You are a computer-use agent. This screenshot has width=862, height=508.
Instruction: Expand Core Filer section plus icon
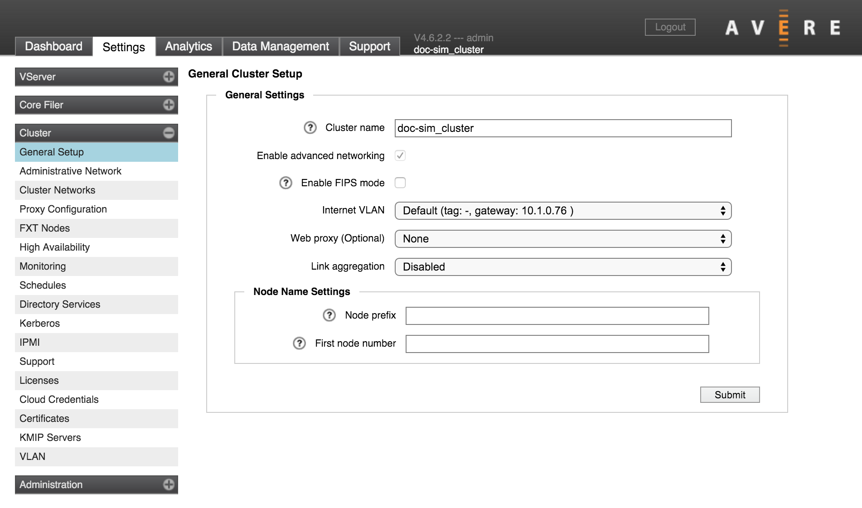pos(169,105)
